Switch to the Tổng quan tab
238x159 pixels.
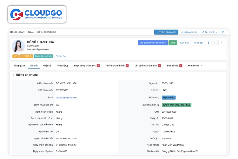(x=19, y=66)
